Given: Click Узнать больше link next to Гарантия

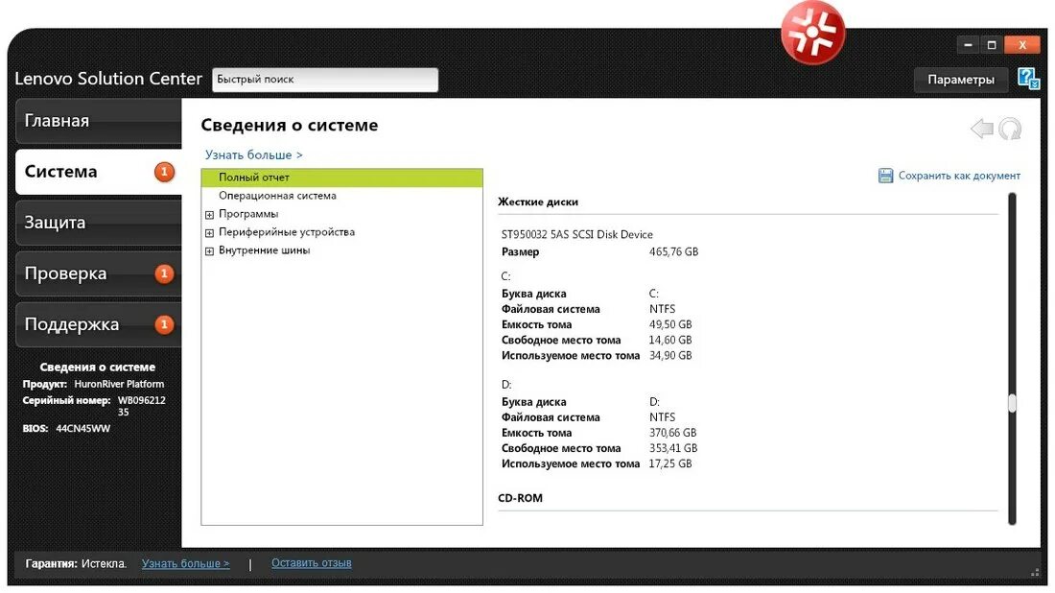Looking at the screenshot, I should coord(185,563).
